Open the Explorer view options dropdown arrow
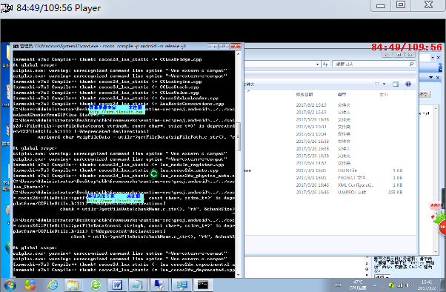This screenshot has width=446, height=292. point(384,84)
